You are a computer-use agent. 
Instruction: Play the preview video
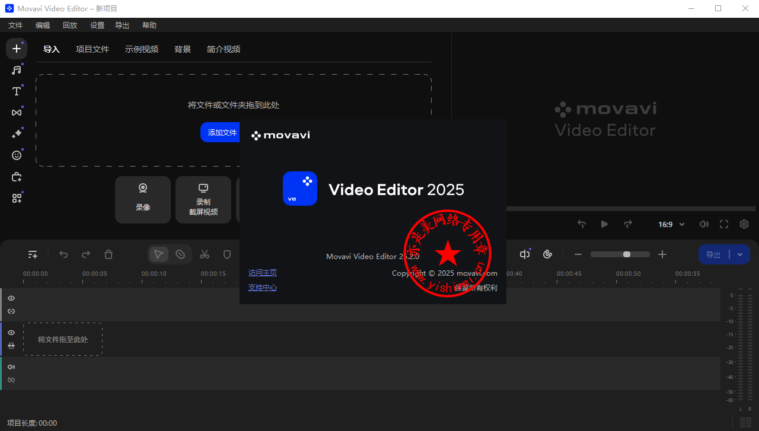point(604,224)
